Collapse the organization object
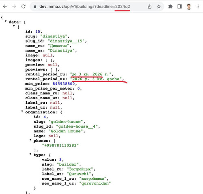The image size is (203, 194). (x=22, y=111)
